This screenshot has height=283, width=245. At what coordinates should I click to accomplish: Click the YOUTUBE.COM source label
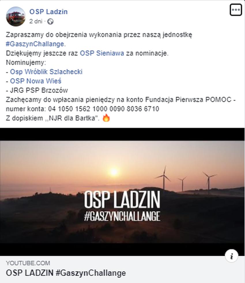(28, 263)
